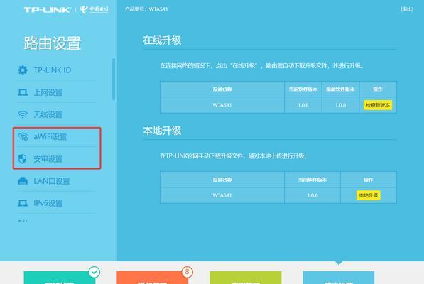Click the 最新软件版本 column header

[340, 89]
